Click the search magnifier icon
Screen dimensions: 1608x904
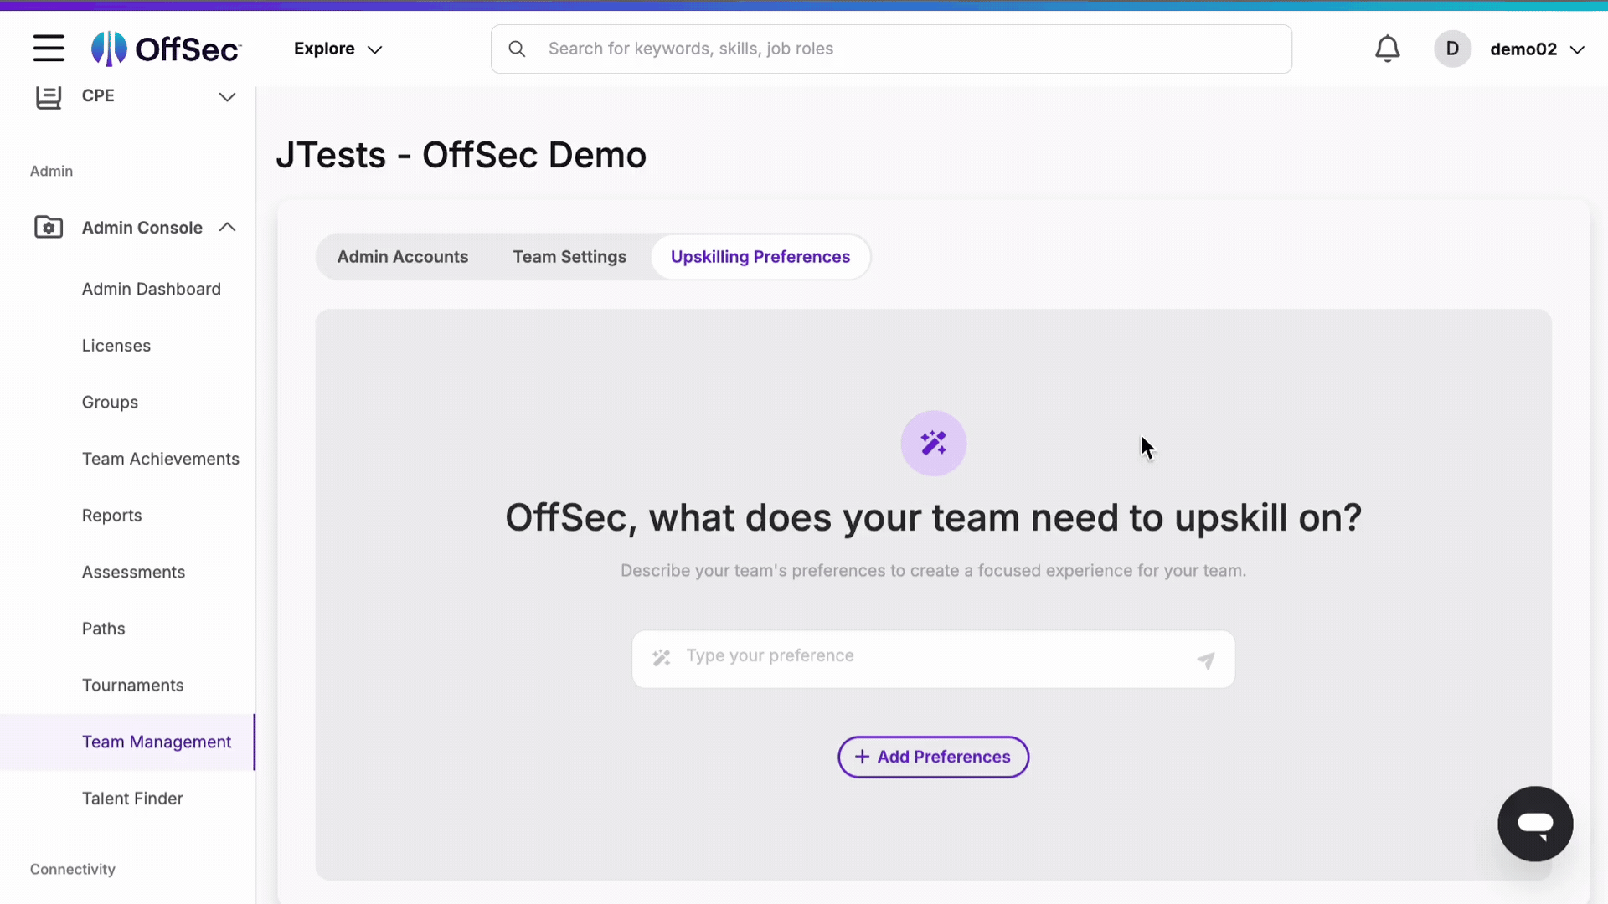[x=517, y=48]
